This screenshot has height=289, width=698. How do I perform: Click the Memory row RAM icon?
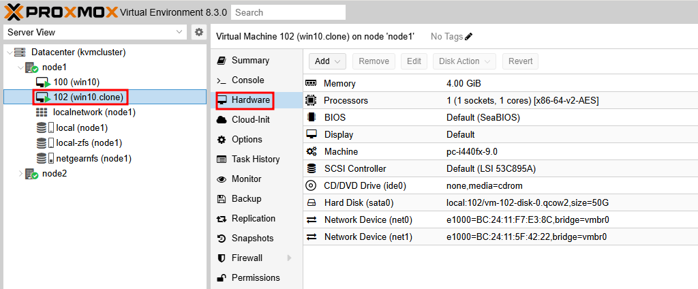tap(311, 83)
